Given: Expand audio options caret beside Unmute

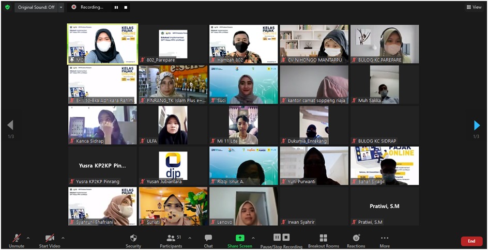Looking at the screenshot, I should (x=28, y=238).
